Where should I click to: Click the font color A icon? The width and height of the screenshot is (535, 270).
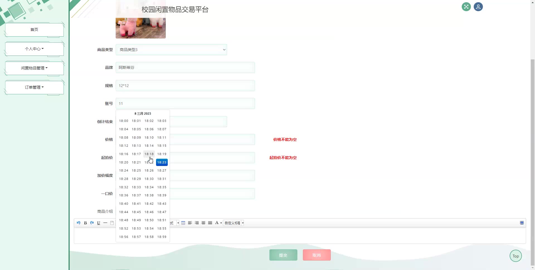(x=217, y=223)
